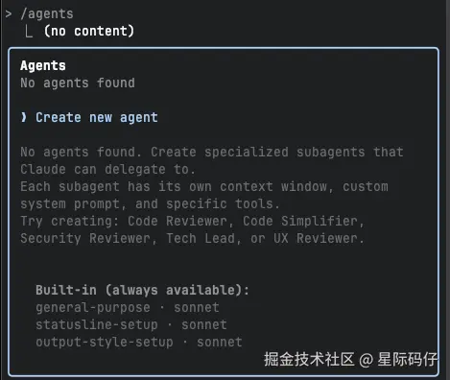The width and height of the screenshot is (450, 380).
Task: Click the Built-in (always available) heading
Action: (x=142, y=290)
